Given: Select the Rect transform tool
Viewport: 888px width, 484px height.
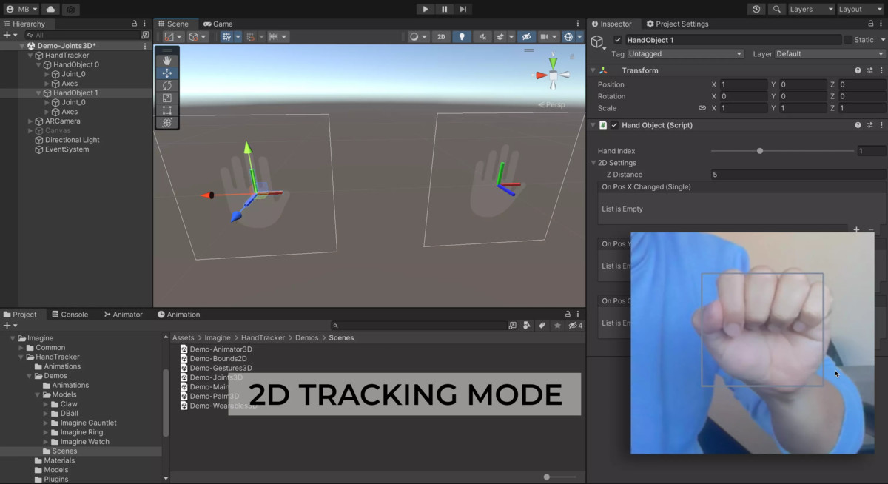Looking at the screenshot, I should [x=166, y=110].
